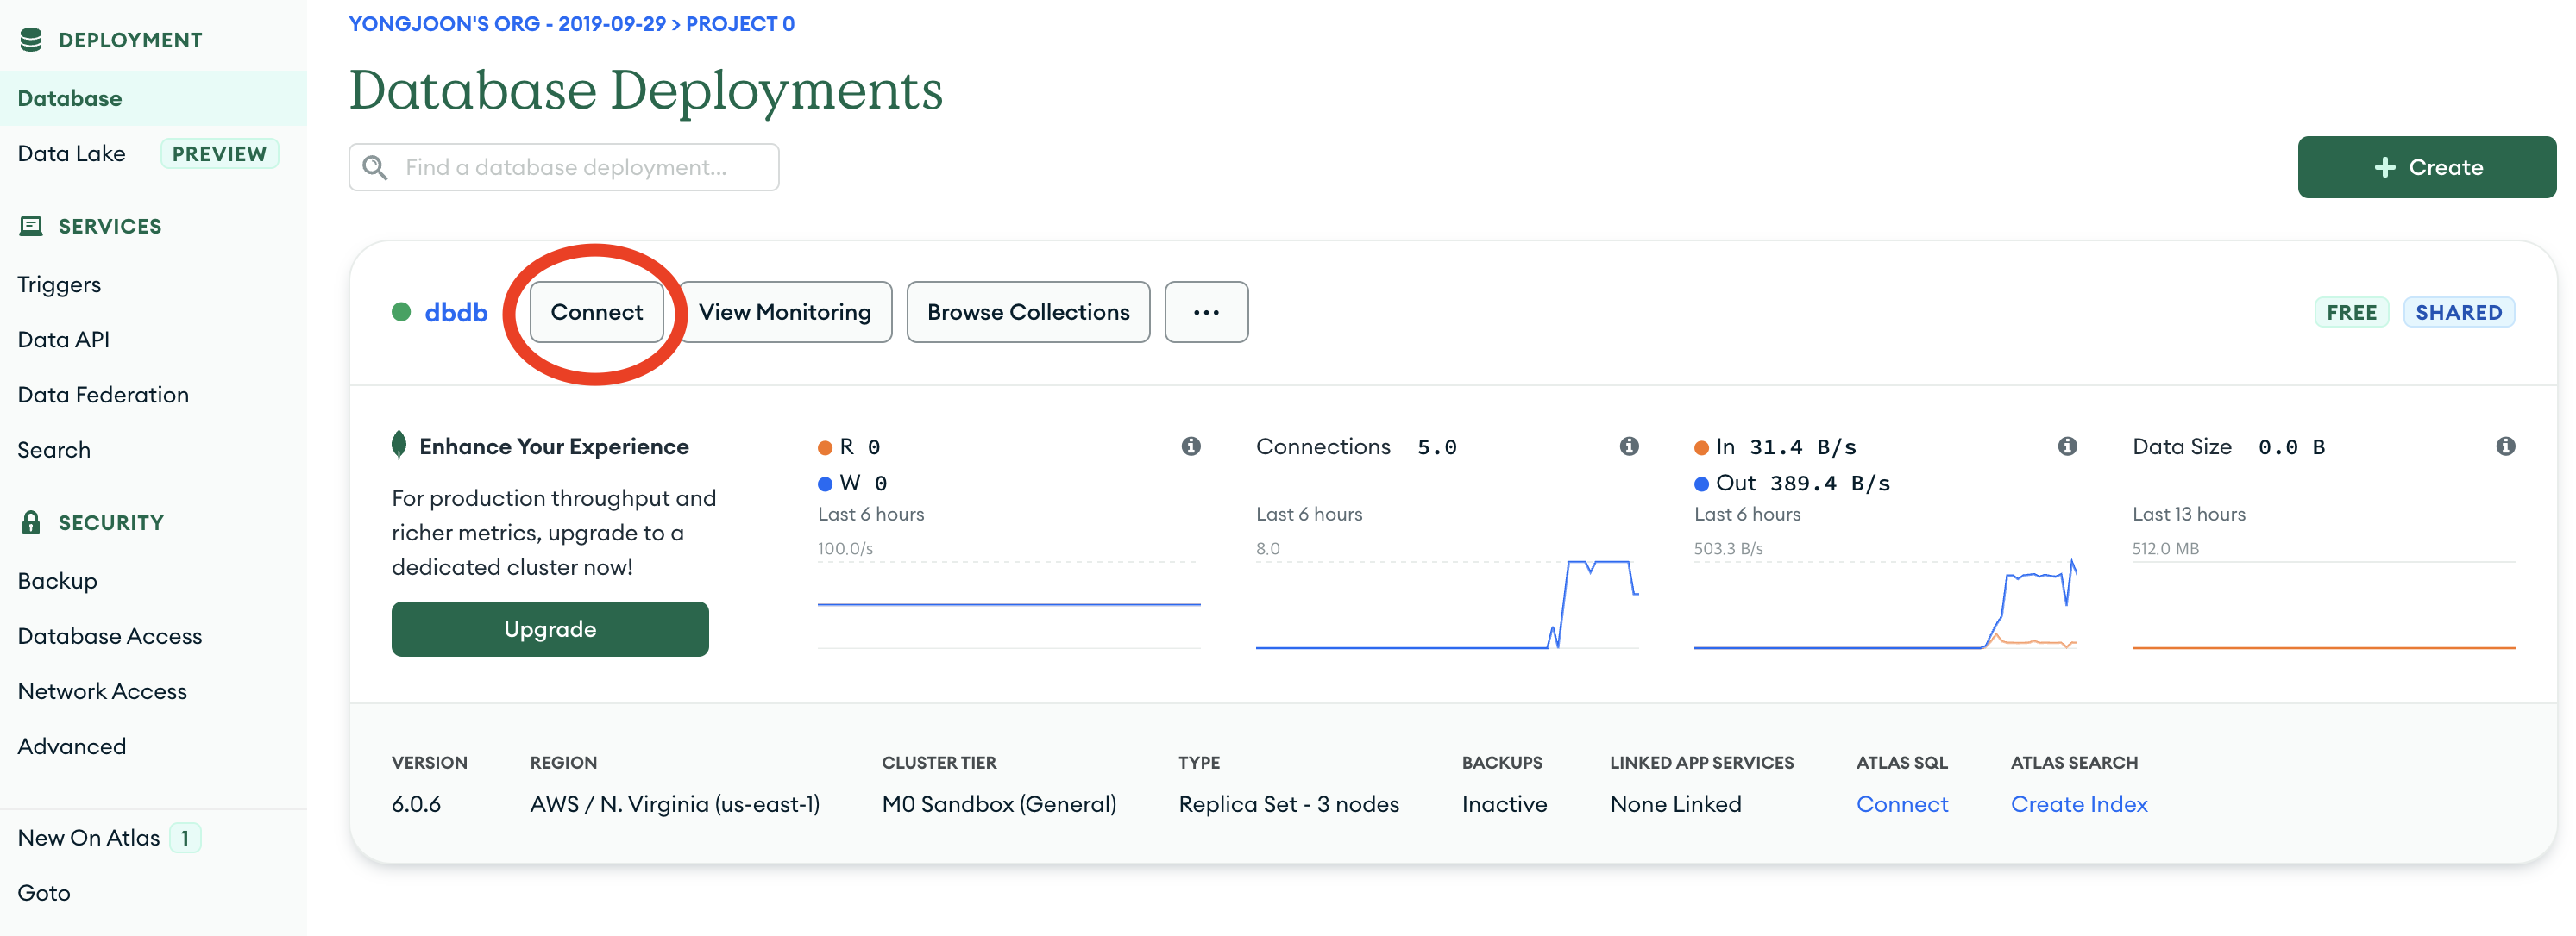Click the Upgrade button
This screenshot has height=936, width=2576.
click(550, 629)
